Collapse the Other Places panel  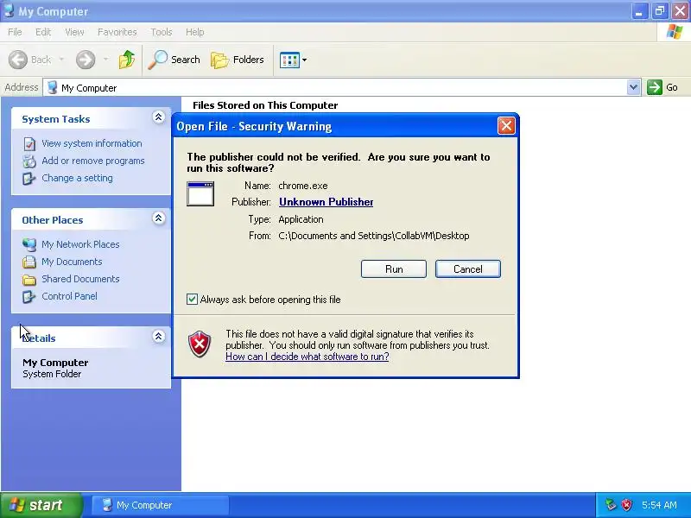(158, 218)
